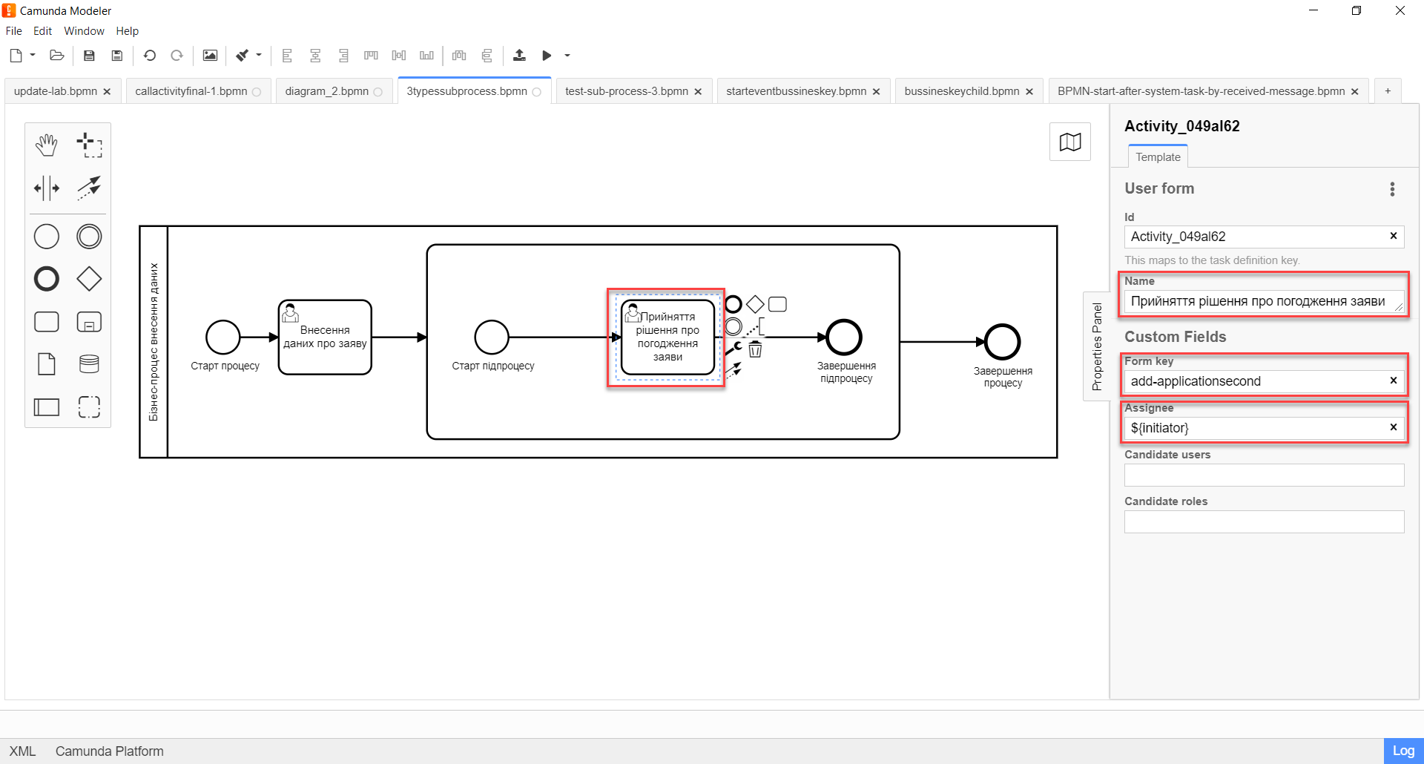Image resolution: width=1424 pixels, height=764 pixels.
Task: Select the 'Старт процесу' start event
Action: [x=223, y=337]
